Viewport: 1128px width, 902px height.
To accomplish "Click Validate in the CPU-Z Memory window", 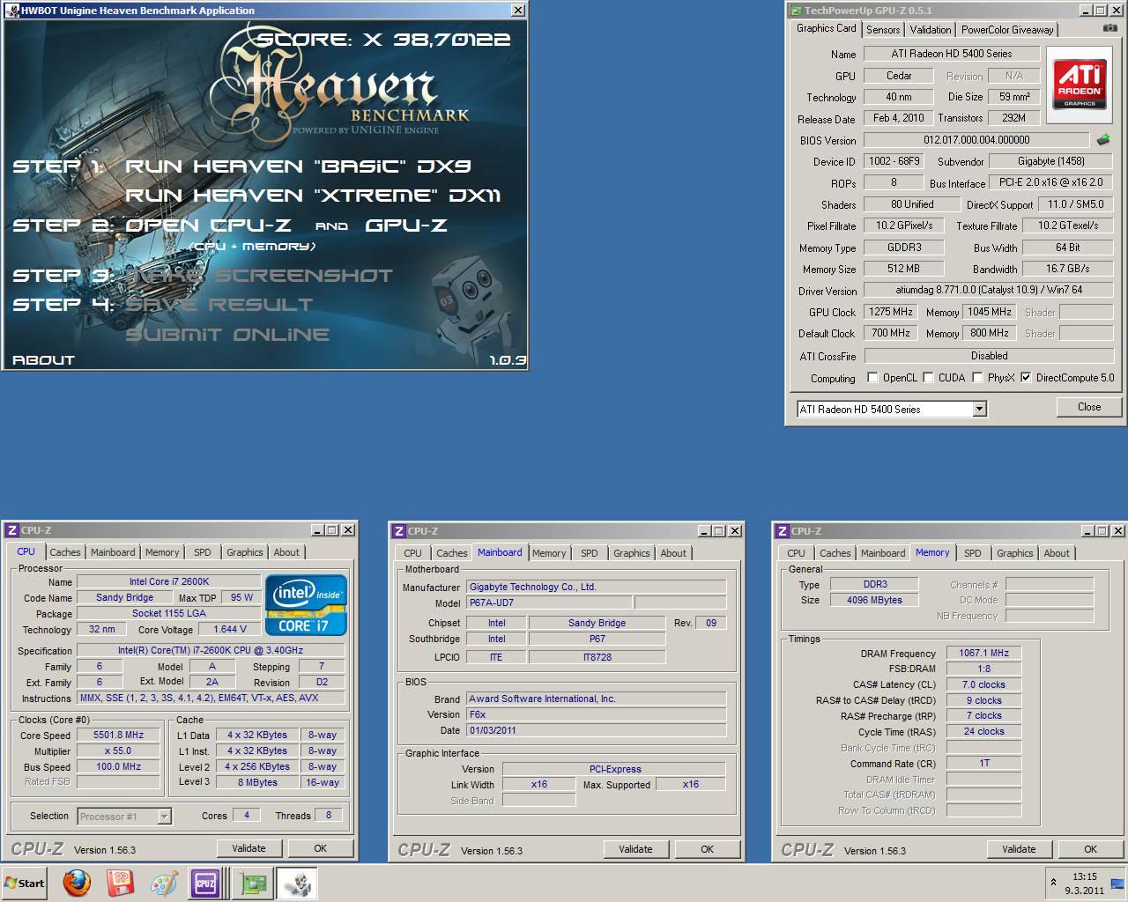I will [x=1019, y=849].
